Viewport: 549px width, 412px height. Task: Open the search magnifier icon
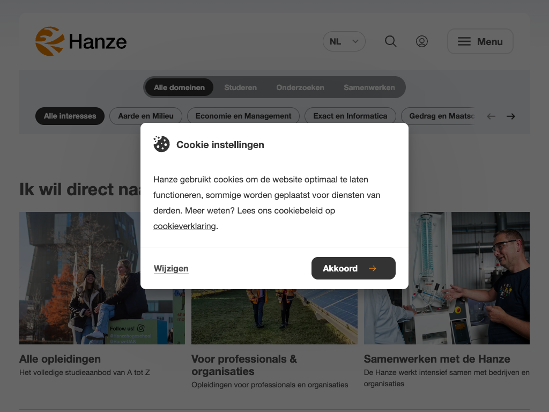click(x=391, y=41)
